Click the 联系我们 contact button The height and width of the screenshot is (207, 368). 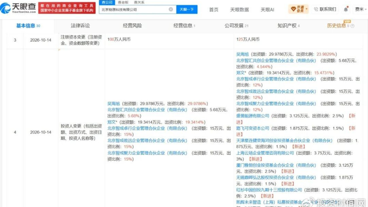325,9
